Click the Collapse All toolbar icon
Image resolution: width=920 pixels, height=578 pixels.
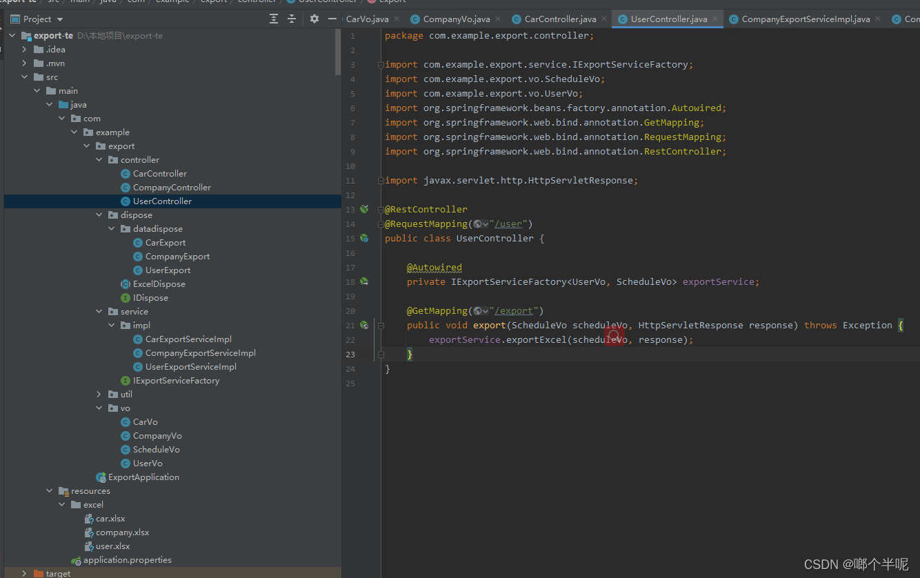coord(291,19)
